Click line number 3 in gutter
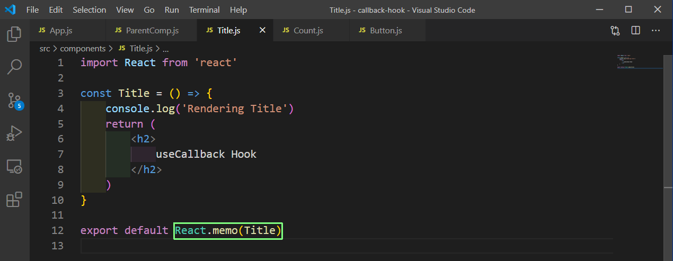 (60, 93)
